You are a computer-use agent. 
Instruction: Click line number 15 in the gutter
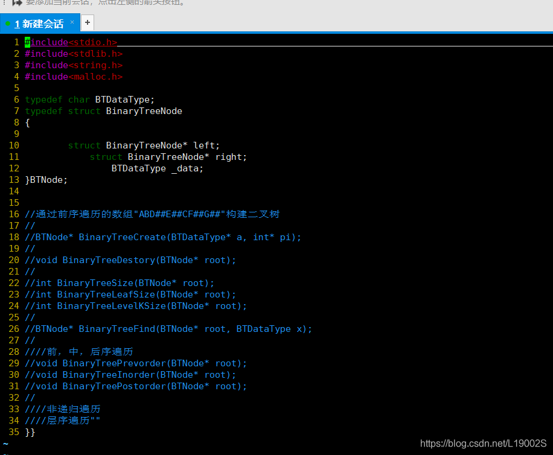pyautogui.click(x=14, y=203)
